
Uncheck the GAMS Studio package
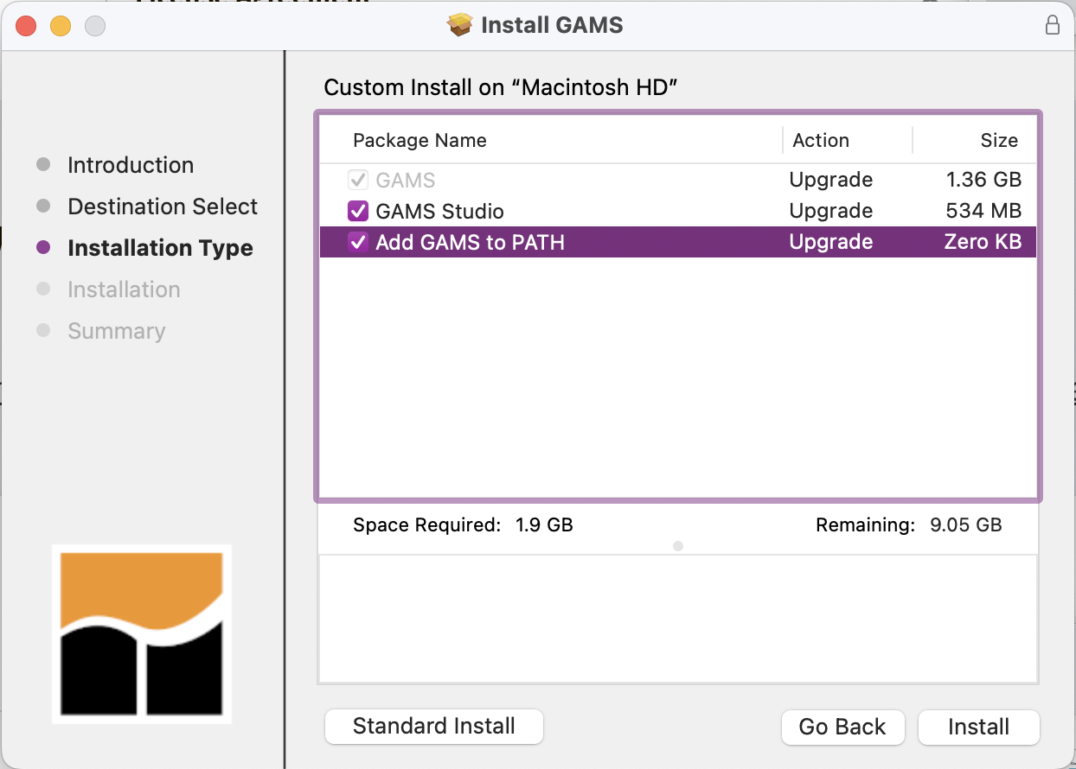tap(358, 210)
